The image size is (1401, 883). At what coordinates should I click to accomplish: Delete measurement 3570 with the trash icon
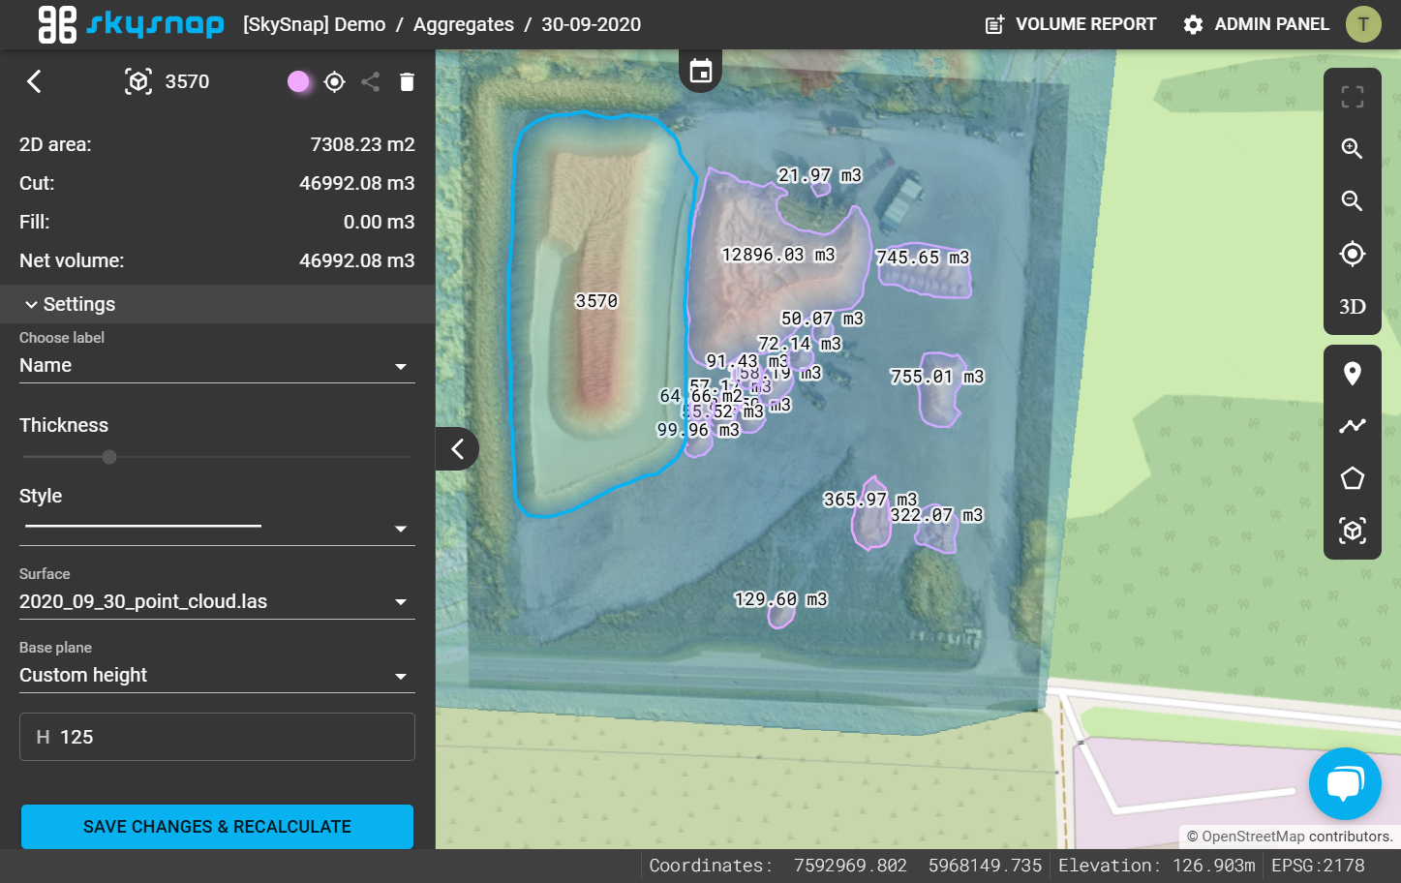[407, 81]
